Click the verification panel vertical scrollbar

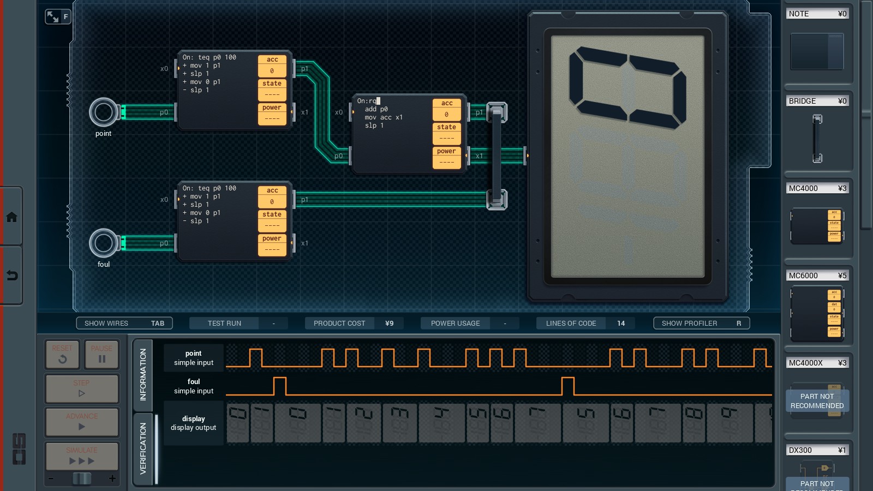(x=157, y=450)
